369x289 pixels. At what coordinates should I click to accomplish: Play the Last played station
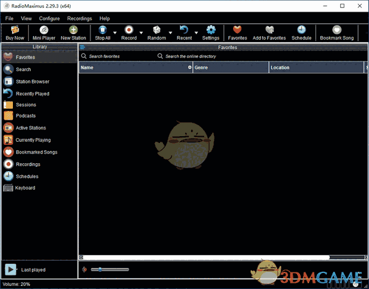[x=10, y=269]
